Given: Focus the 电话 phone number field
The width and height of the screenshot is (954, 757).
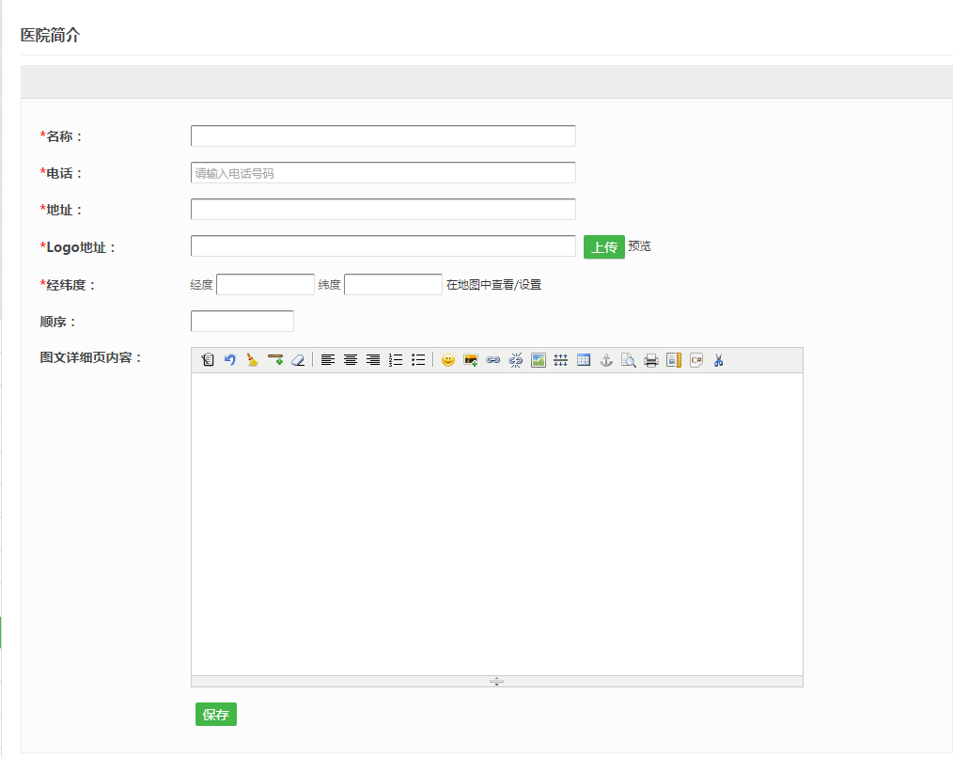Looking at the screenshot, I should click(x=383, y=173).
